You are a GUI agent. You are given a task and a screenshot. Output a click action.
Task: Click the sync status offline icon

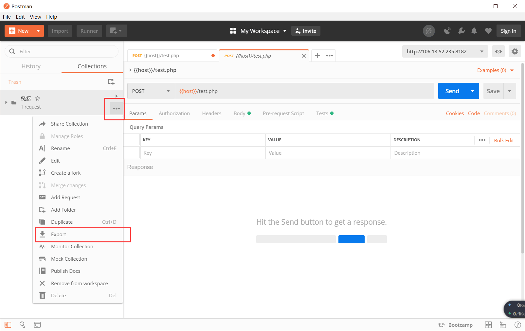click(429, 31)
